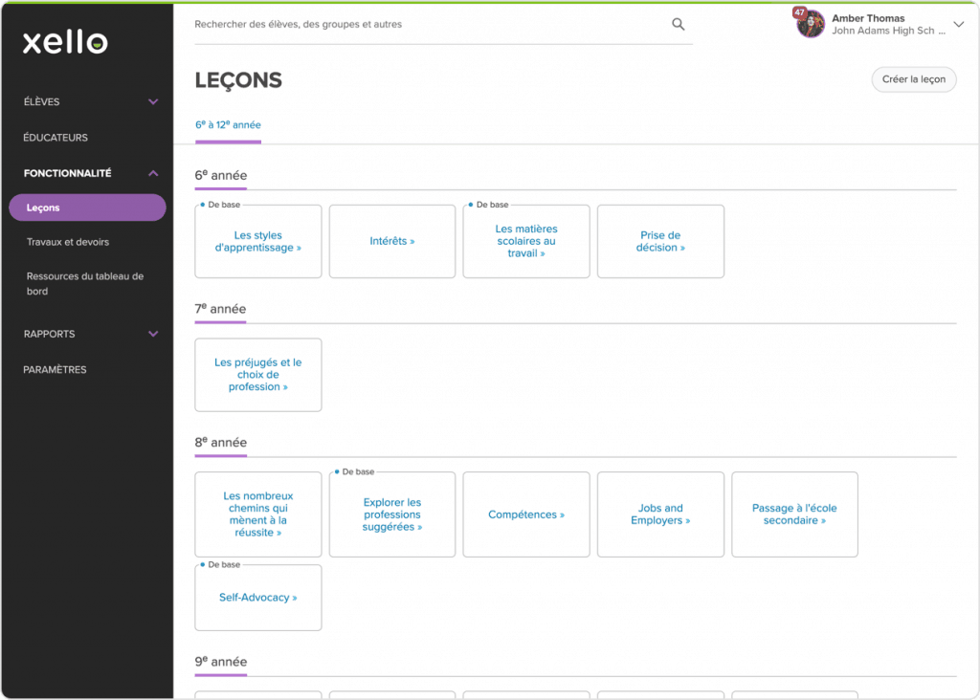Open the Compétences lesson
This screenshot has height=700, width=980.
[x=525, y=514]
